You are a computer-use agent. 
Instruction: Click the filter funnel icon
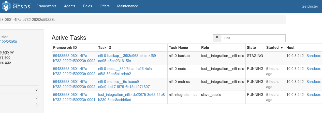click(217, 38)
